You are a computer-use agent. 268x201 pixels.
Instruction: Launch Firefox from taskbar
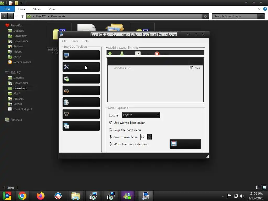[x=41, y=196]
